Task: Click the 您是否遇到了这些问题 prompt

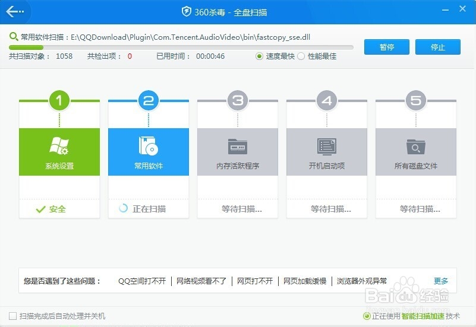Action: [62, 281]
